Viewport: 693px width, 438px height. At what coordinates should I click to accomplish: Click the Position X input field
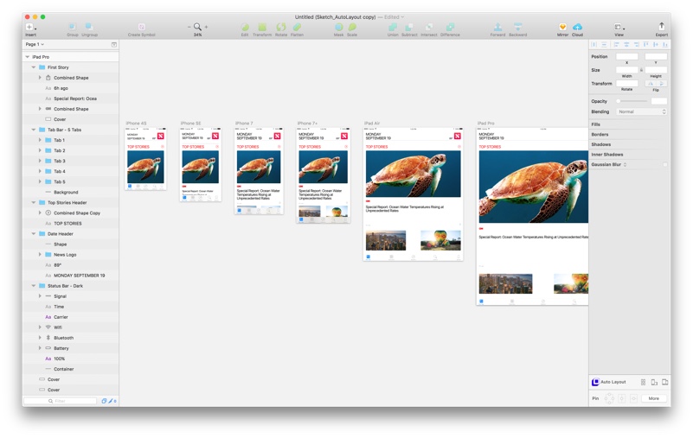coord(626,56)
